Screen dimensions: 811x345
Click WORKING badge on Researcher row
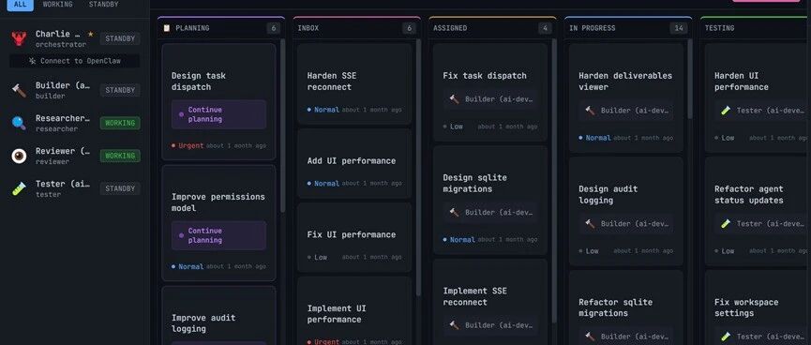[x=120, y=123]
